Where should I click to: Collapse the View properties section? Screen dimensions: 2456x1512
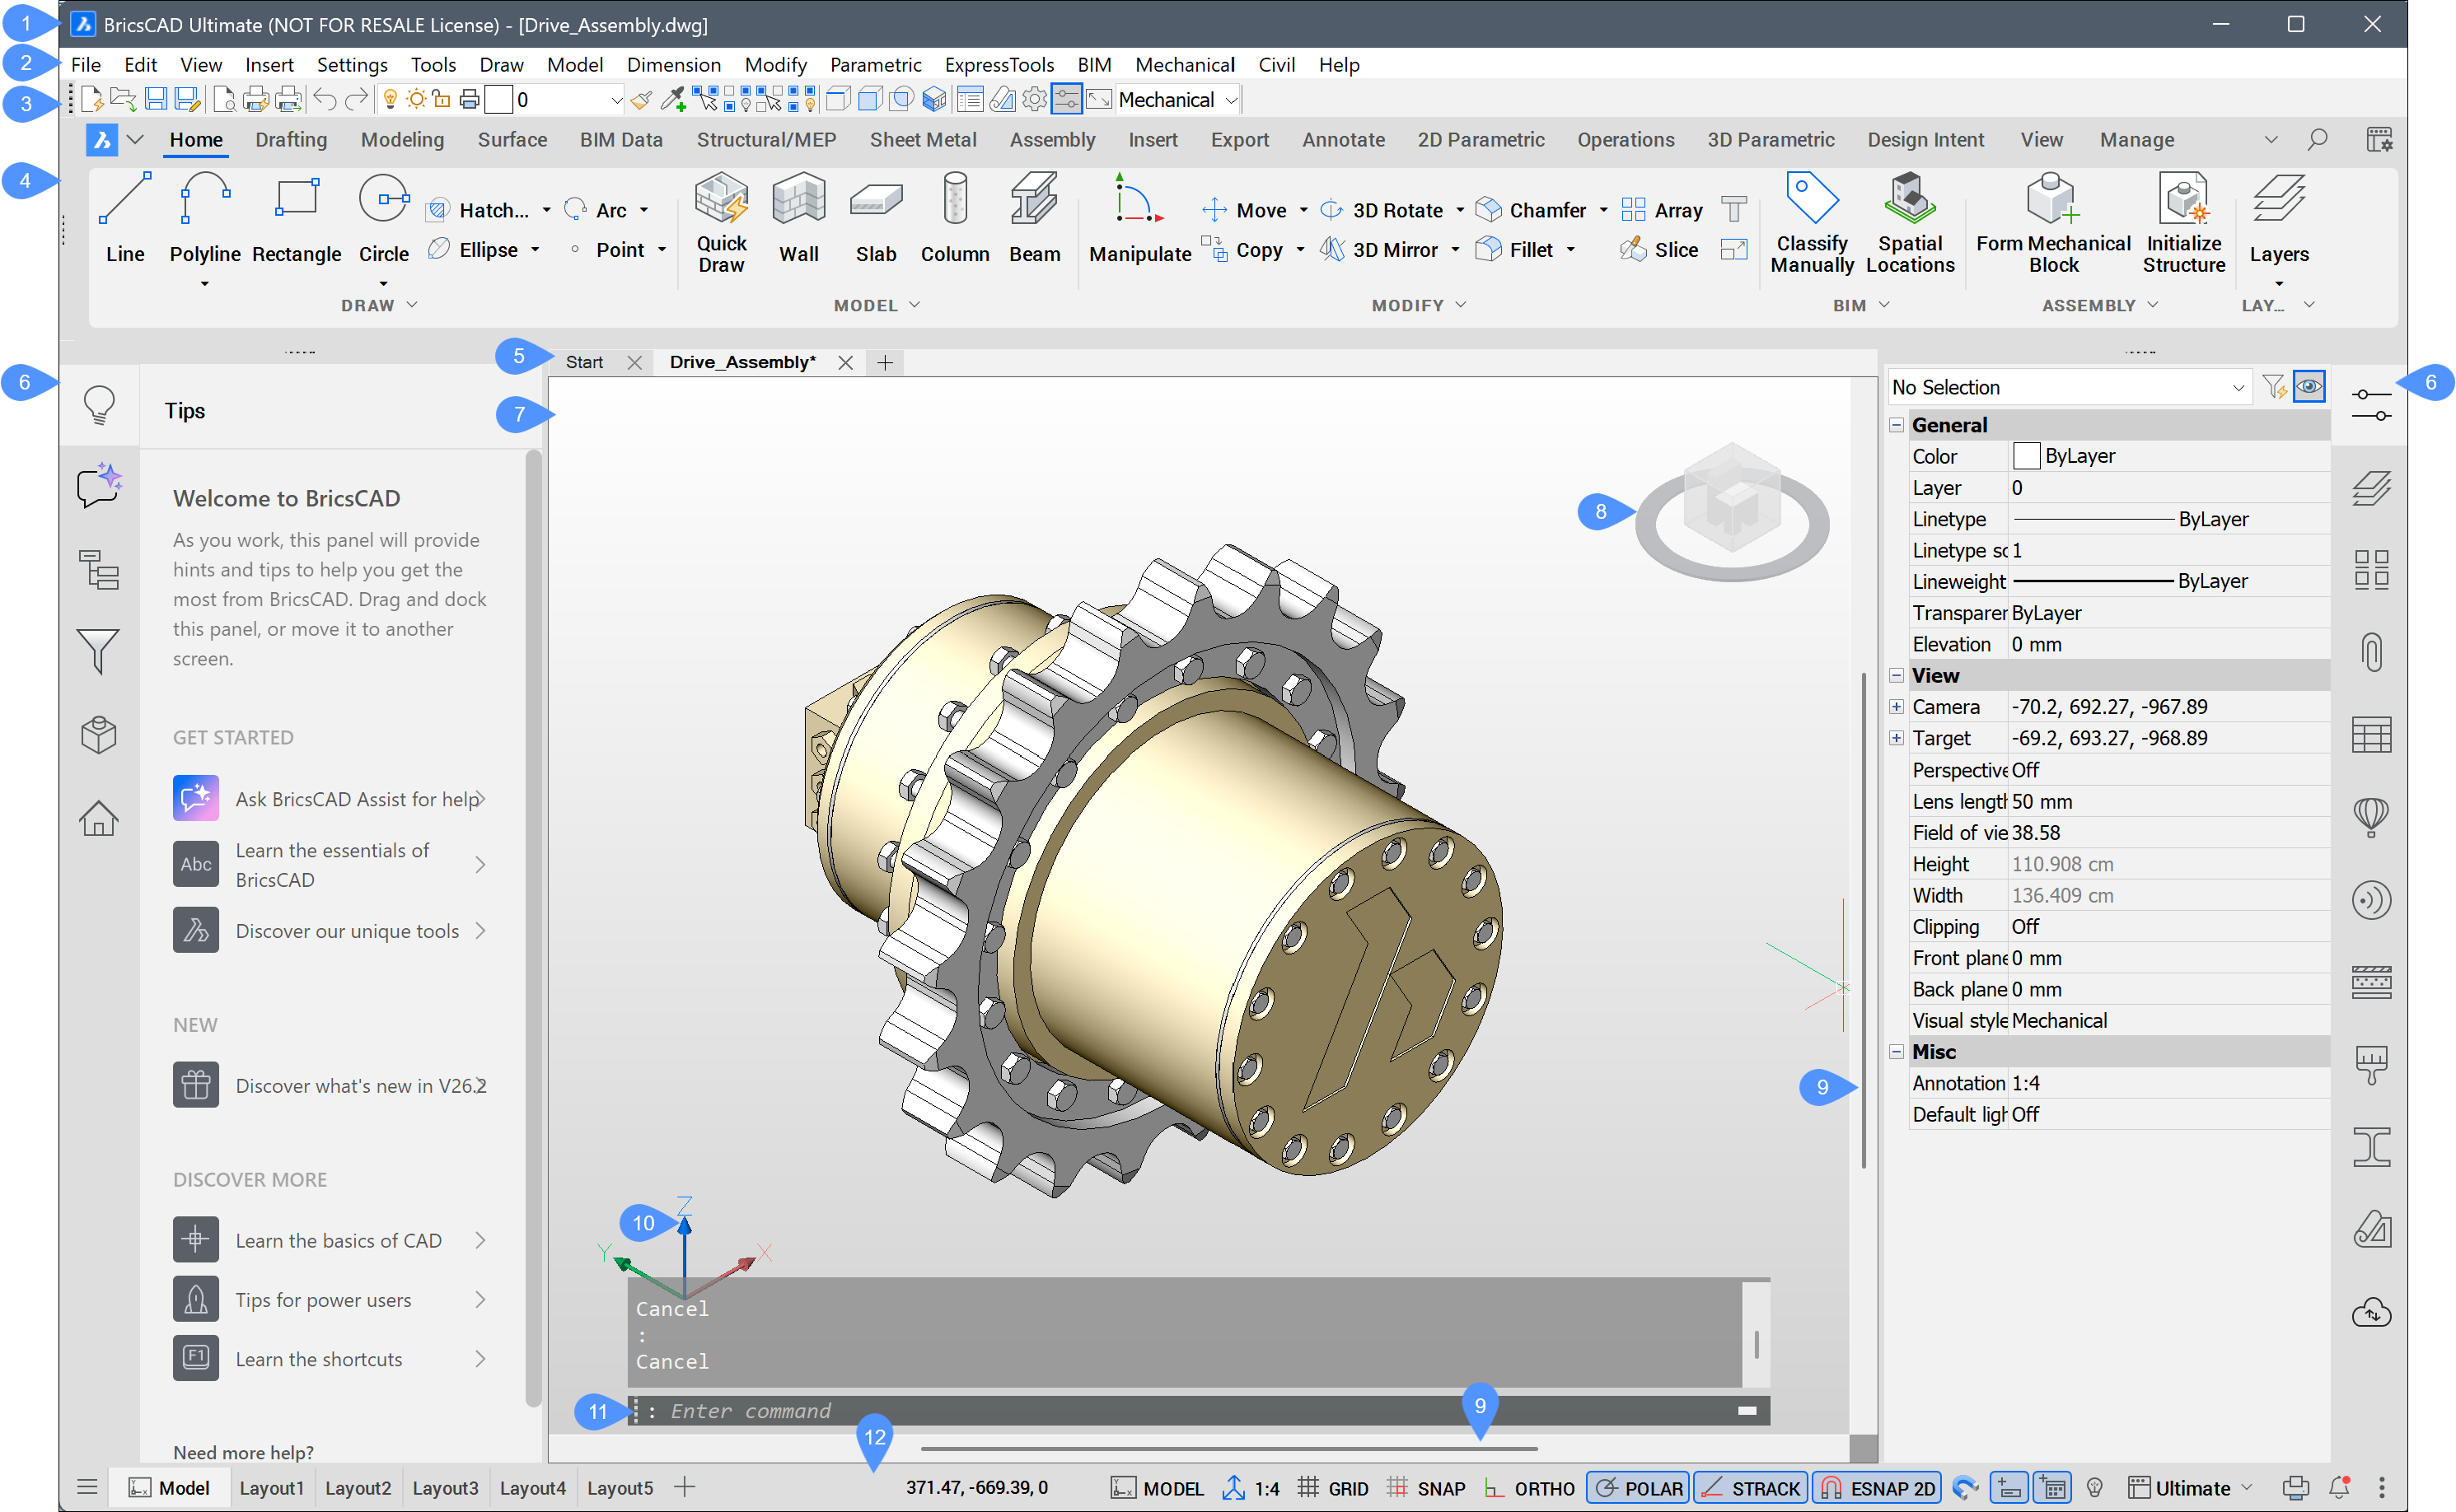[x=1896, y=676]
